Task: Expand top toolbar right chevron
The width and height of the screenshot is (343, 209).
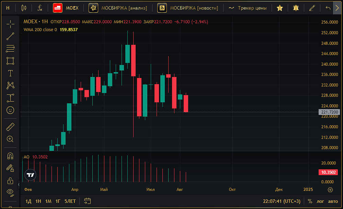Action: 337,8
